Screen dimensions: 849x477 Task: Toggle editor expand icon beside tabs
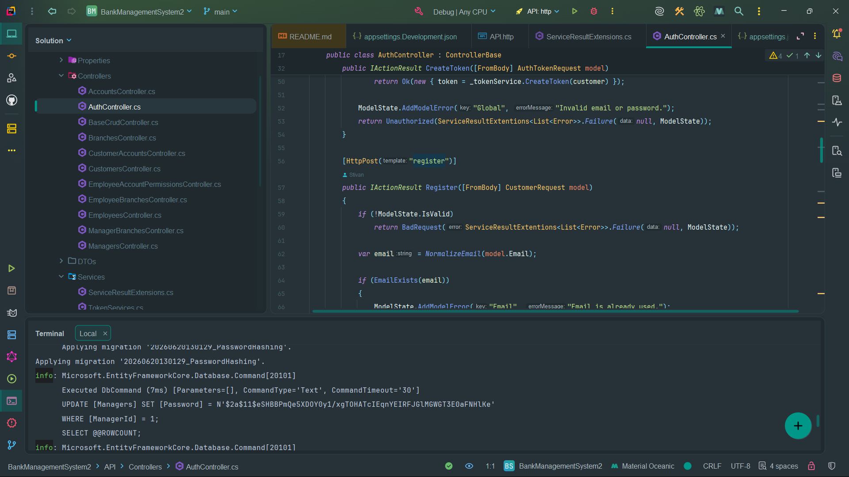click(x=800, y=36)
